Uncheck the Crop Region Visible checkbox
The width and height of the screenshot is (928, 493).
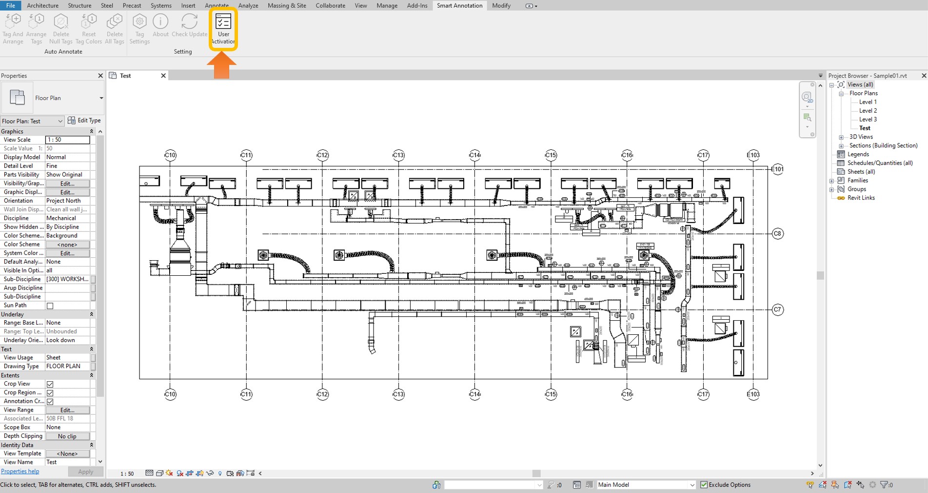50,393
